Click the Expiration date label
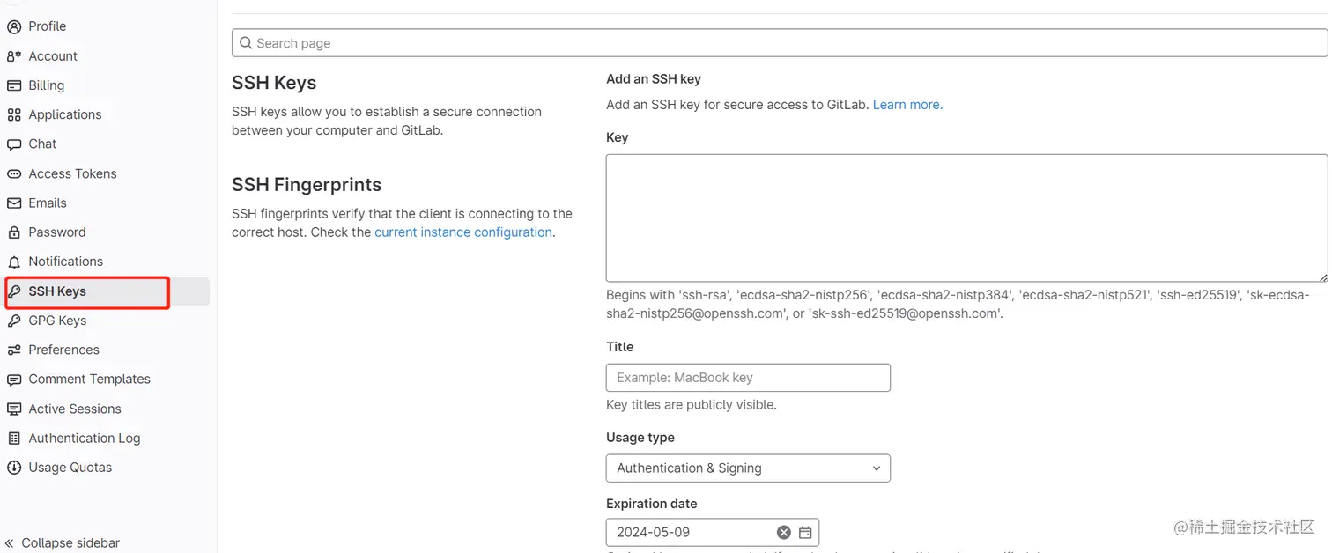The image size is (1332, 553). [651, 505]
